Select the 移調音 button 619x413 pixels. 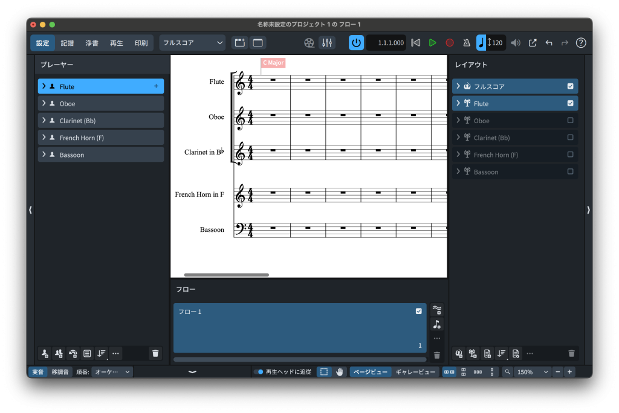[x=60, y=372]
